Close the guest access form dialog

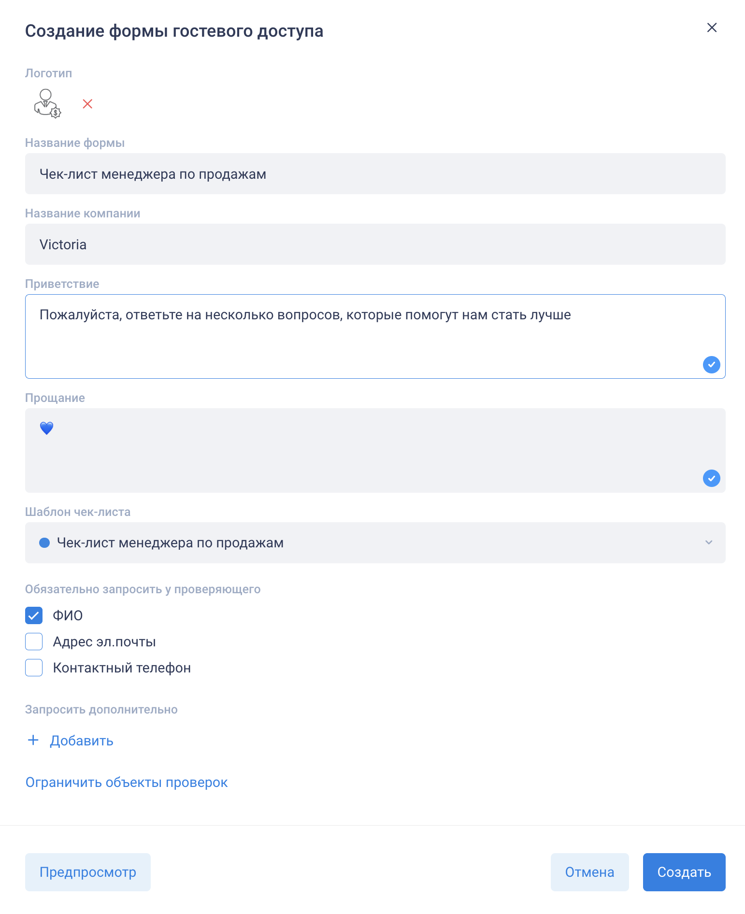coord(711,28)
